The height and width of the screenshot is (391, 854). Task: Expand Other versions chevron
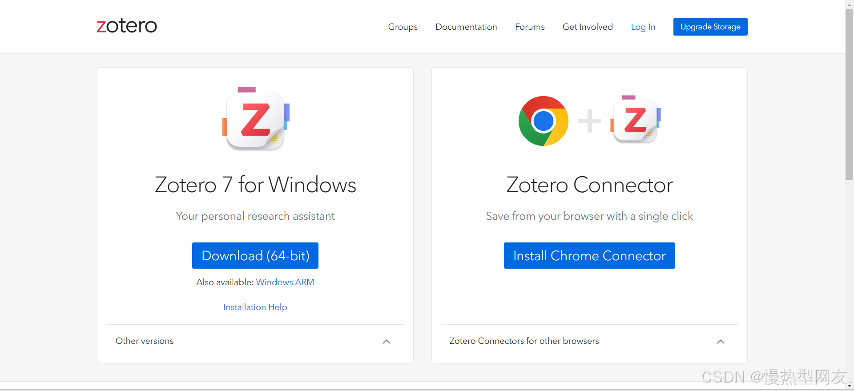[x=387, y=342]
